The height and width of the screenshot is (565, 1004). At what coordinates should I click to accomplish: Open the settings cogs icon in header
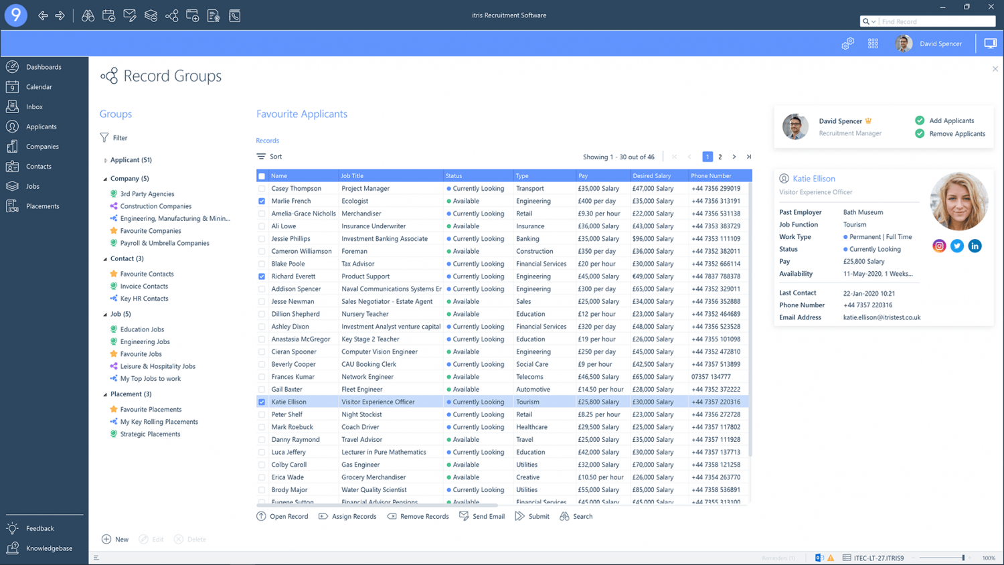click(x=847, y=44)
